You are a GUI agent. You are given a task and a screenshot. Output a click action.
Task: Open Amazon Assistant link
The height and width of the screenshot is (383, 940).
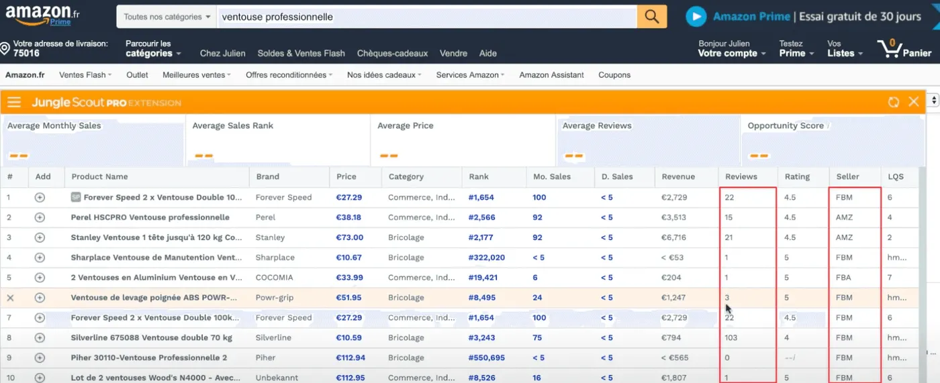click(x=551, y=75)
